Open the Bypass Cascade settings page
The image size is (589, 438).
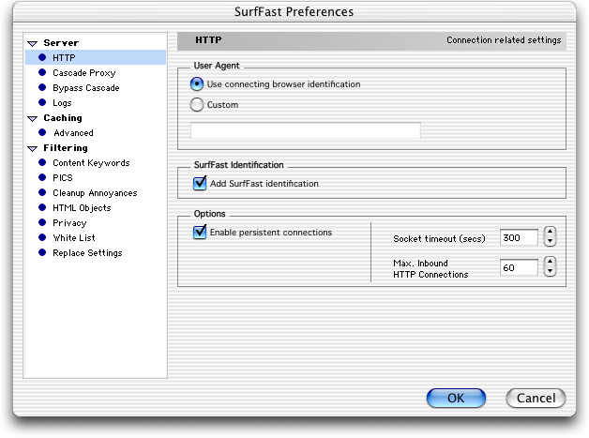(x=86, y=88)
